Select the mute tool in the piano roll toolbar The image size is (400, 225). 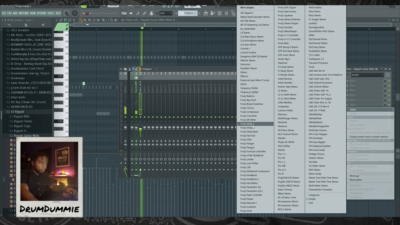pos(98,20)
